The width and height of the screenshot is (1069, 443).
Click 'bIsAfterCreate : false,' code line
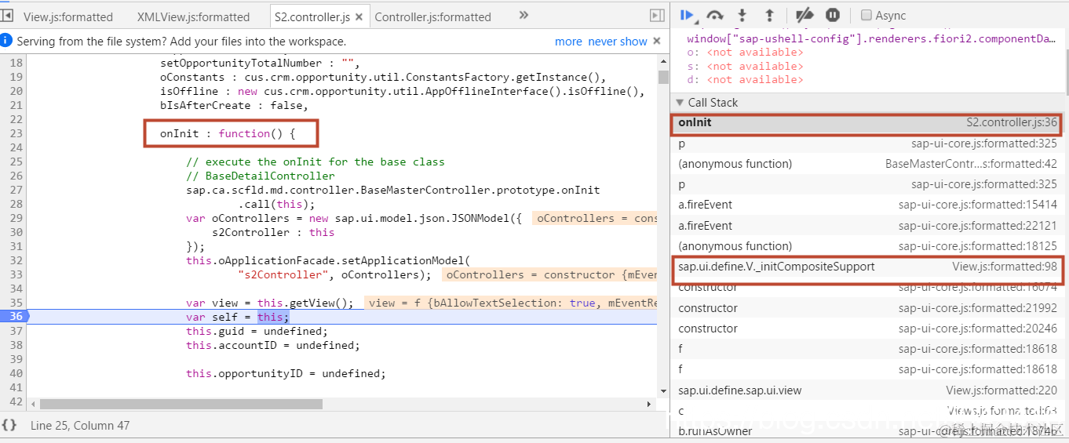click(235, 105)
